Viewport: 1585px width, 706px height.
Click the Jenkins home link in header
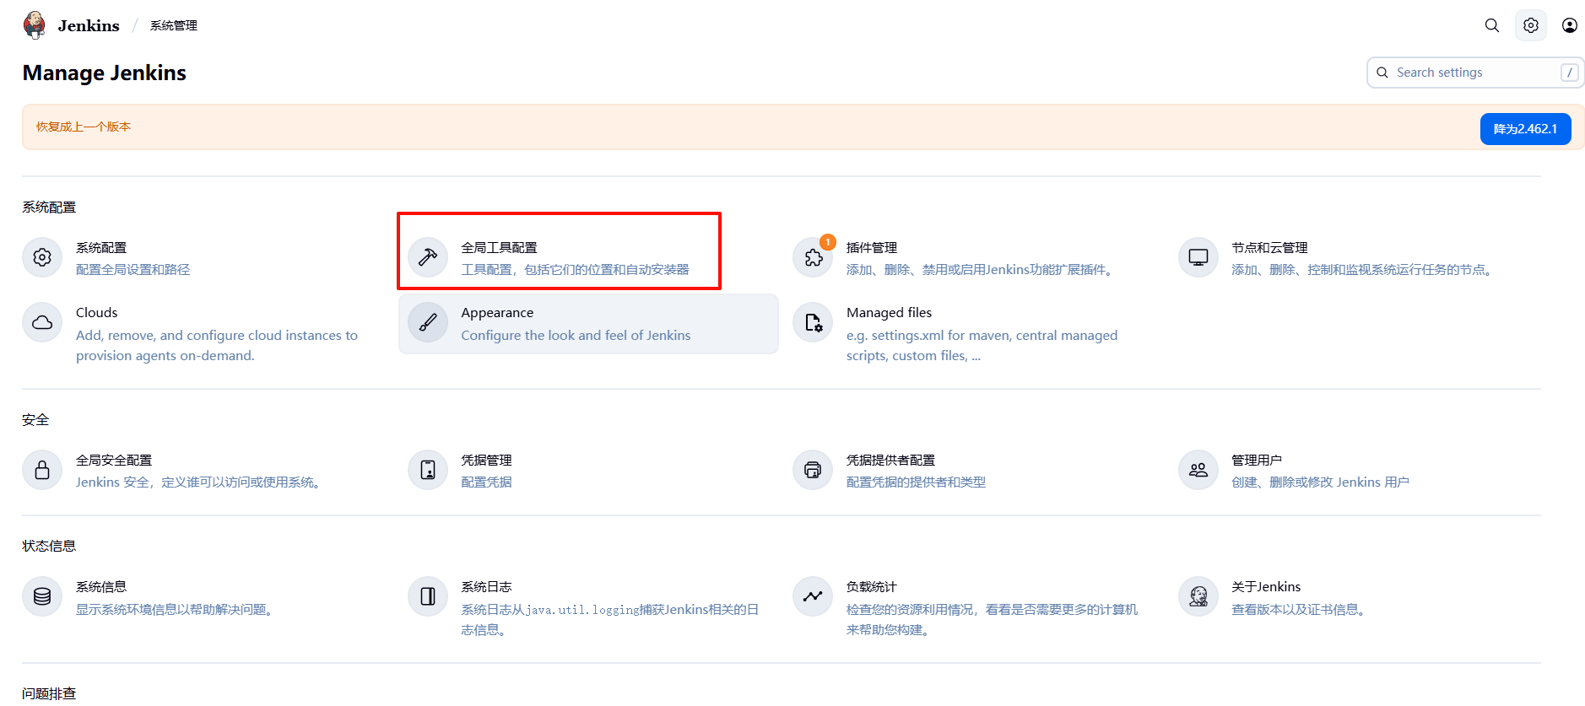pyautogui.click(x=89, y=25)
